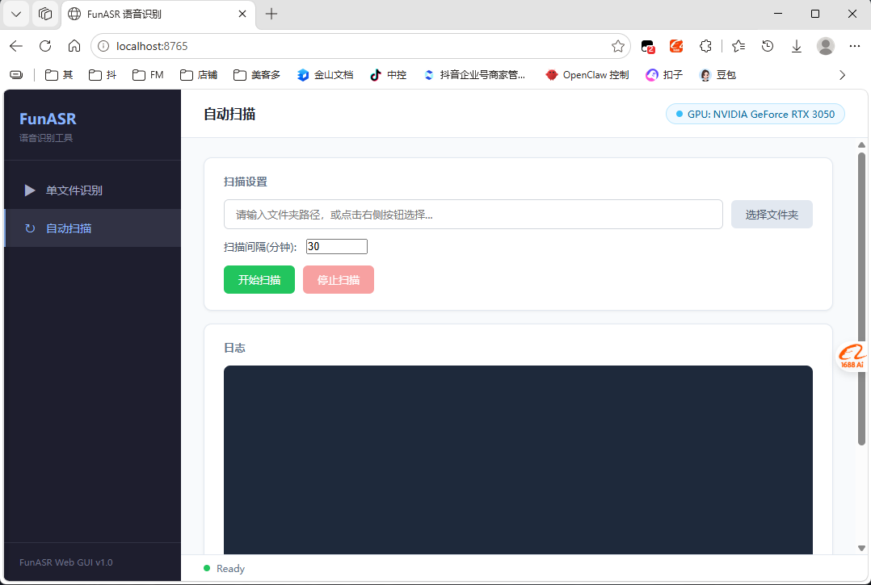This screenshot has width=871, height=585.
Task: Click the 日志 section heading
Action: coord(234,348)
